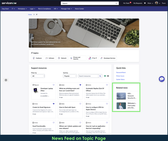Open user avatar profile menu

(156, 3)
